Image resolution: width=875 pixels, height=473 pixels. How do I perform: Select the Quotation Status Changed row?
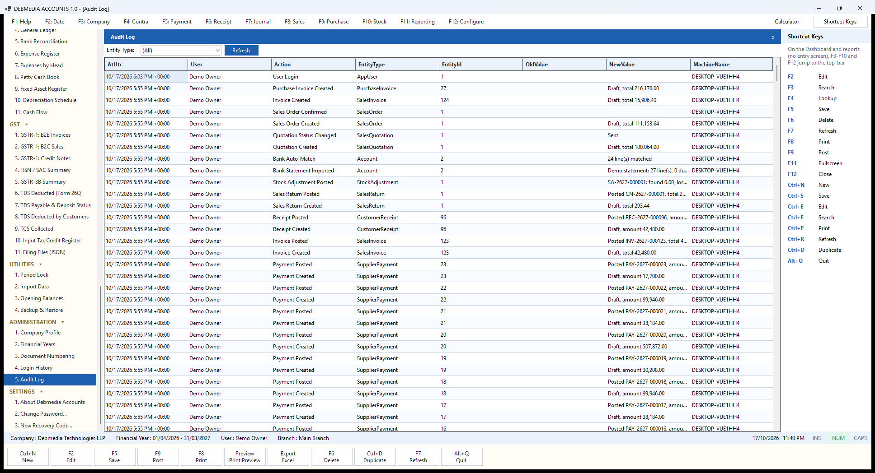(x=438, y=135)
